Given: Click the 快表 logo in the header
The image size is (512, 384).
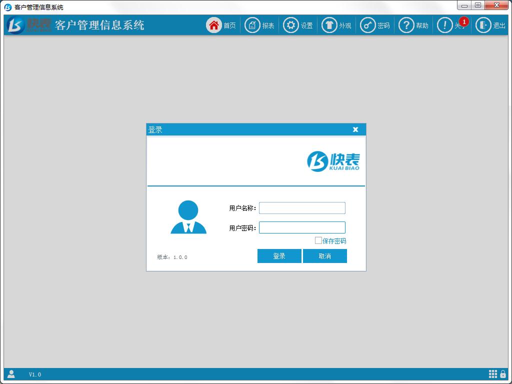Looking at the screenshot, I should [28, 25].
